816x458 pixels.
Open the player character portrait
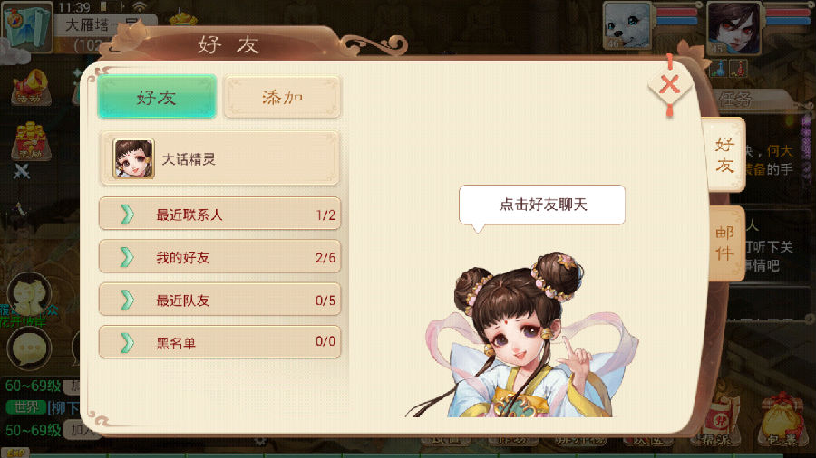(x=733, y=27)
